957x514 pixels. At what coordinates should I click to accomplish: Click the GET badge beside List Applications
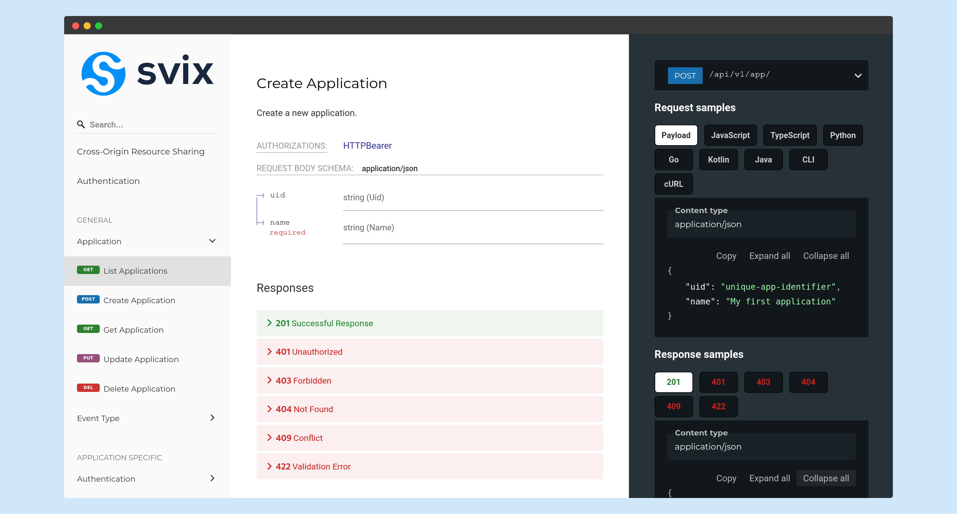coord(88,270)
